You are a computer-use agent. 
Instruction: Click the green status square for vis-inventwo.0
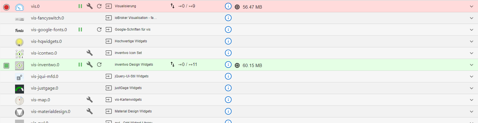[6, 65]
